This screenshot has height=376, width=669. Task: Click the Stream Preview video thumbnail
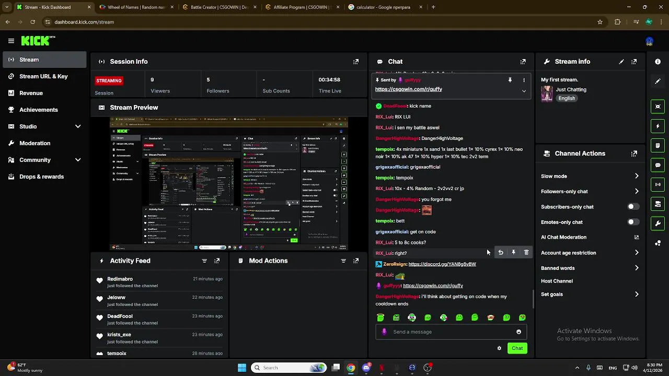(x=229, y=184)
